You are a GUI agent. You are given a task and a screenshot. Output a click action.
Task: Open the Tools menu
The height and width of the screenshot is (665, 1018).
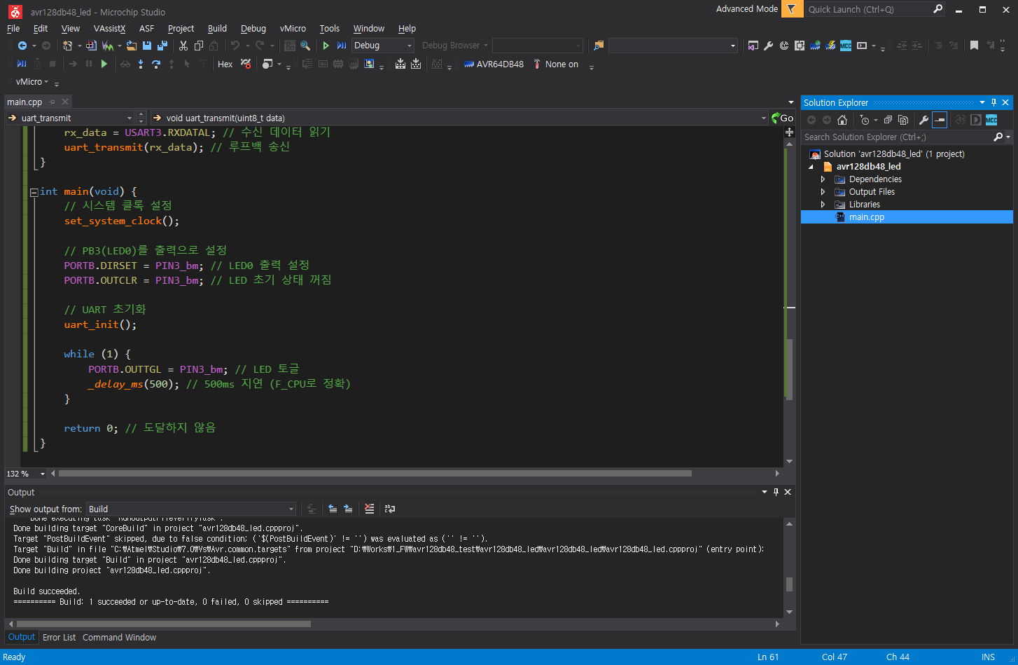(x=329, y=29)
